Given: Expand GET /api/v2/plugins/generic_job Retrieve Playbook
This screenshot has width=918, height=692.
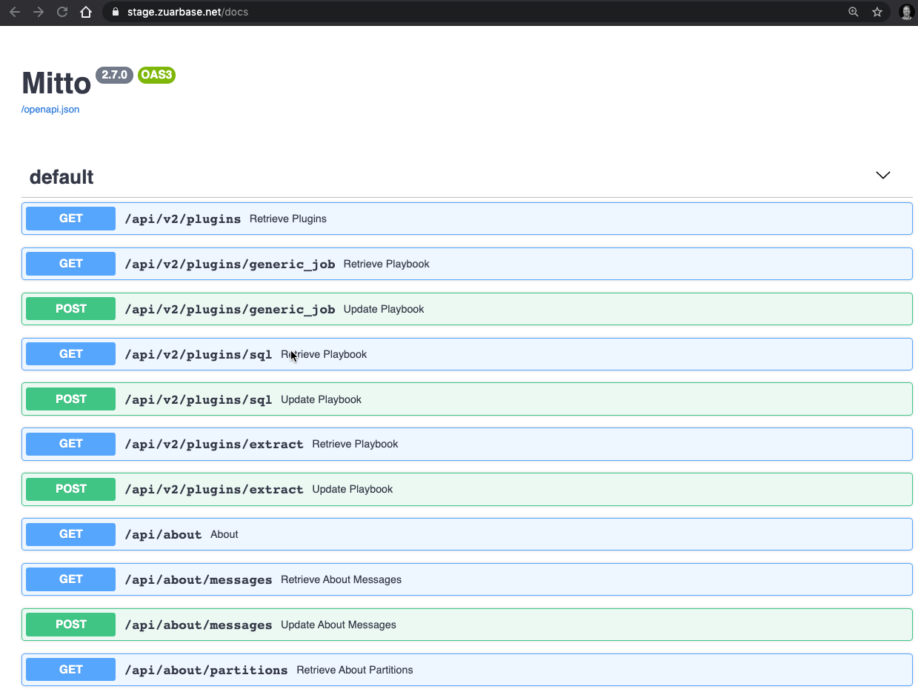Looking at the screenshot, I should click(467, 264).
